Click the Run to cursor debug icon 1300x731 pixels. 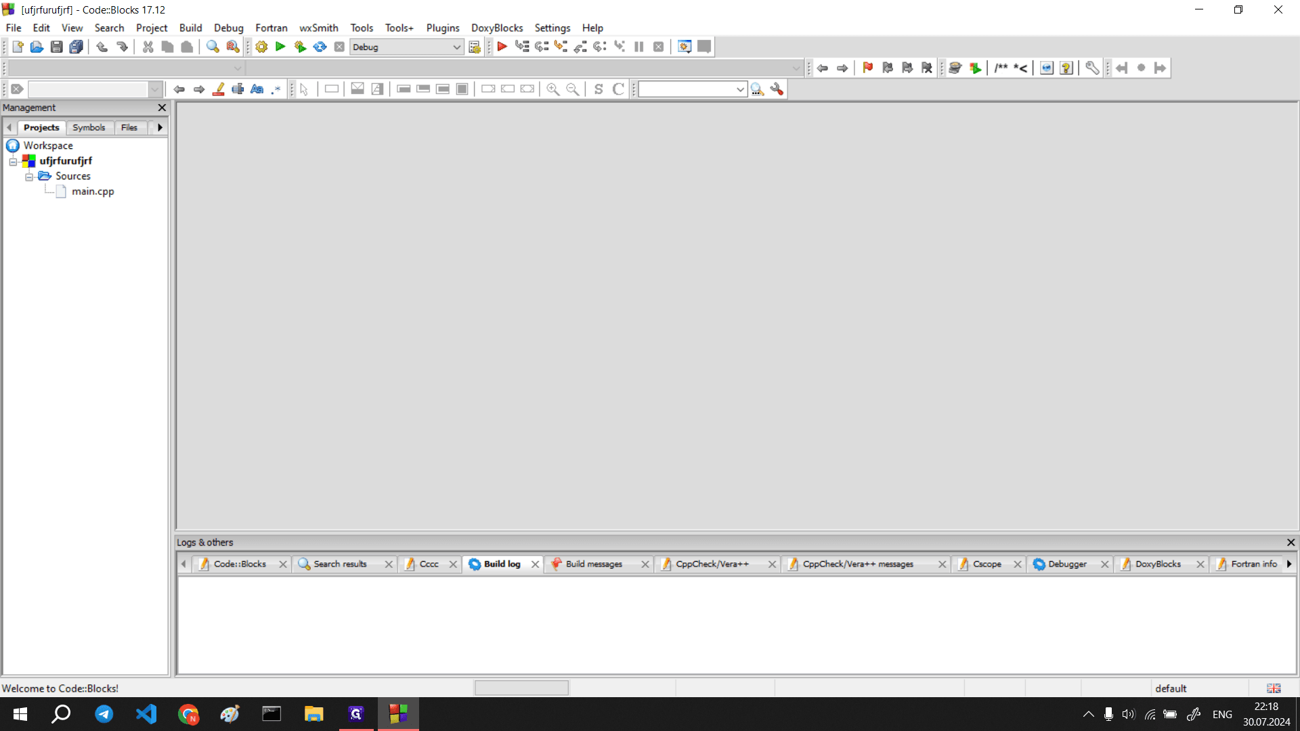point(522,47)
